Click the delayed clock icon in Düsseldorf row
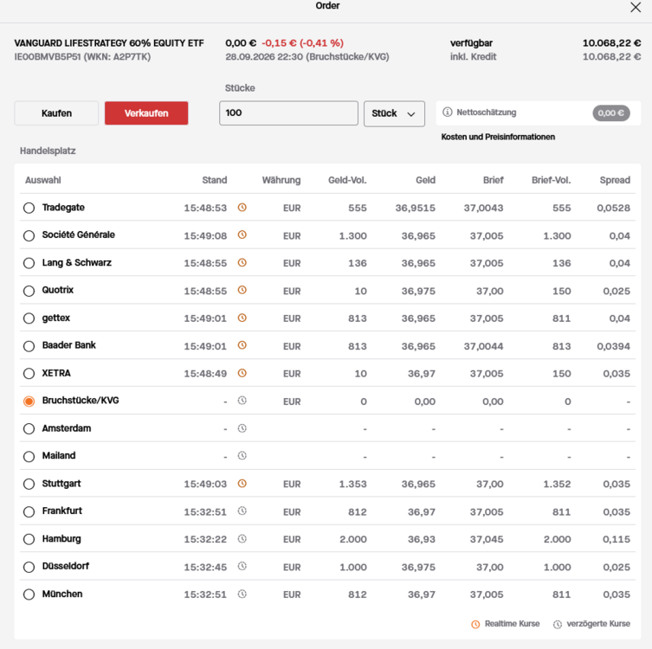The image size is (652, 649). pos(242,566)
